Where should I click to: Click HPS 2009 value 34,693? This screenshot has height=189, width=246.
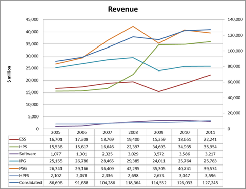pos(159,147)
